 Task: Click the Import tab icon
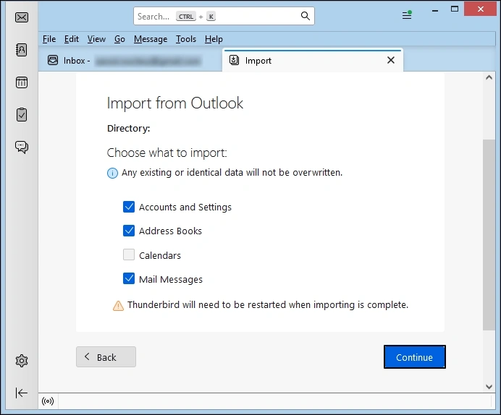[x=234, y=60]
